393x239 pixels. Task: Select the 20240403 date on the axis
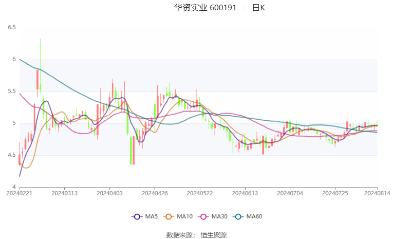pos(109,193)
